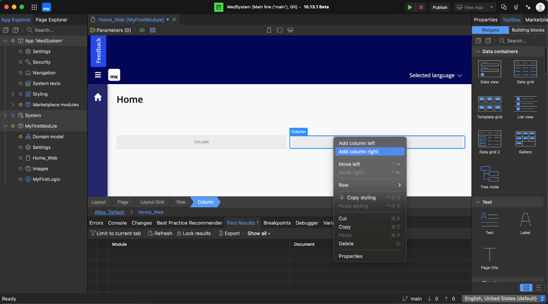Enable Lock results in Find Results toolbar

coord(194,233)
